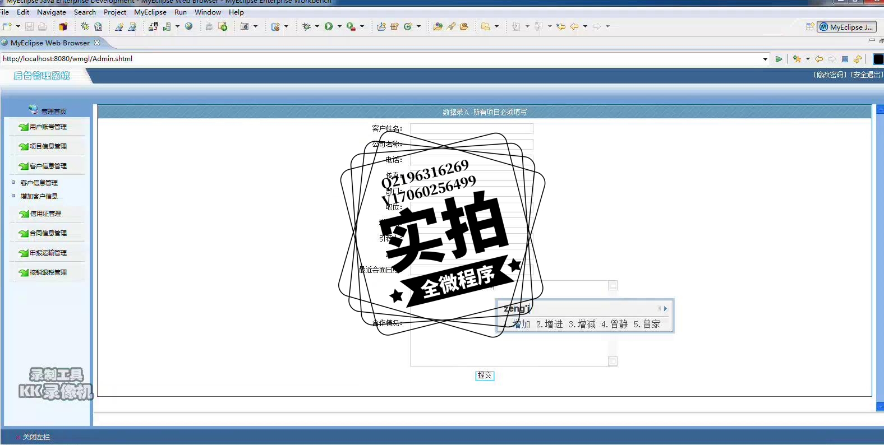This screenshot has height=445, width=884.
Task: Open the Project menu
Action: point(115,12)
